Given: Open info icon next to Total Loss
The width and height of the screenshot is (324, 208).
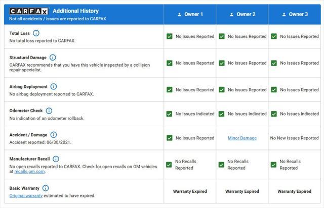Looking at the screenshot, I should 36,33.
